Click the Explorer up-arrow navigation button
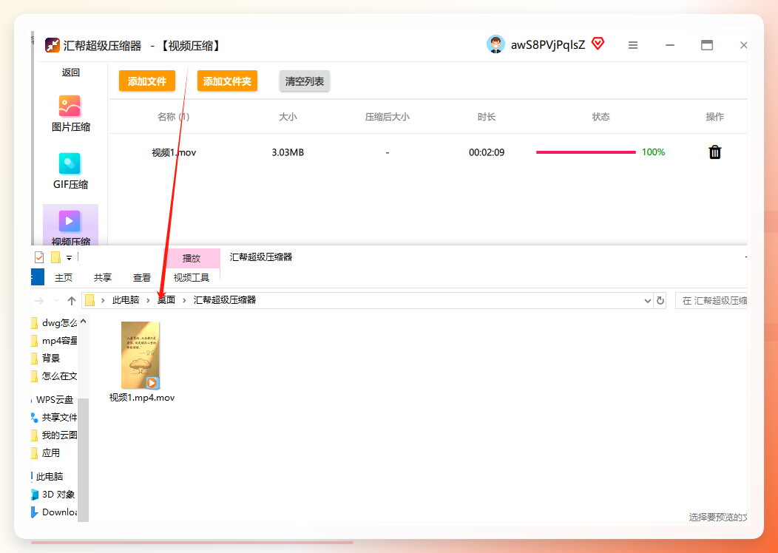The width and height of the screenshot is (778, 553). 72,301
